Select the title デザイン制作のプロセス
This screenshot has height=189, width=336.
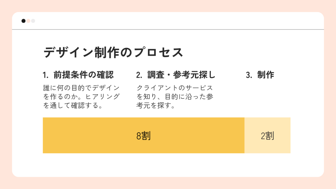tap(113, 52)
